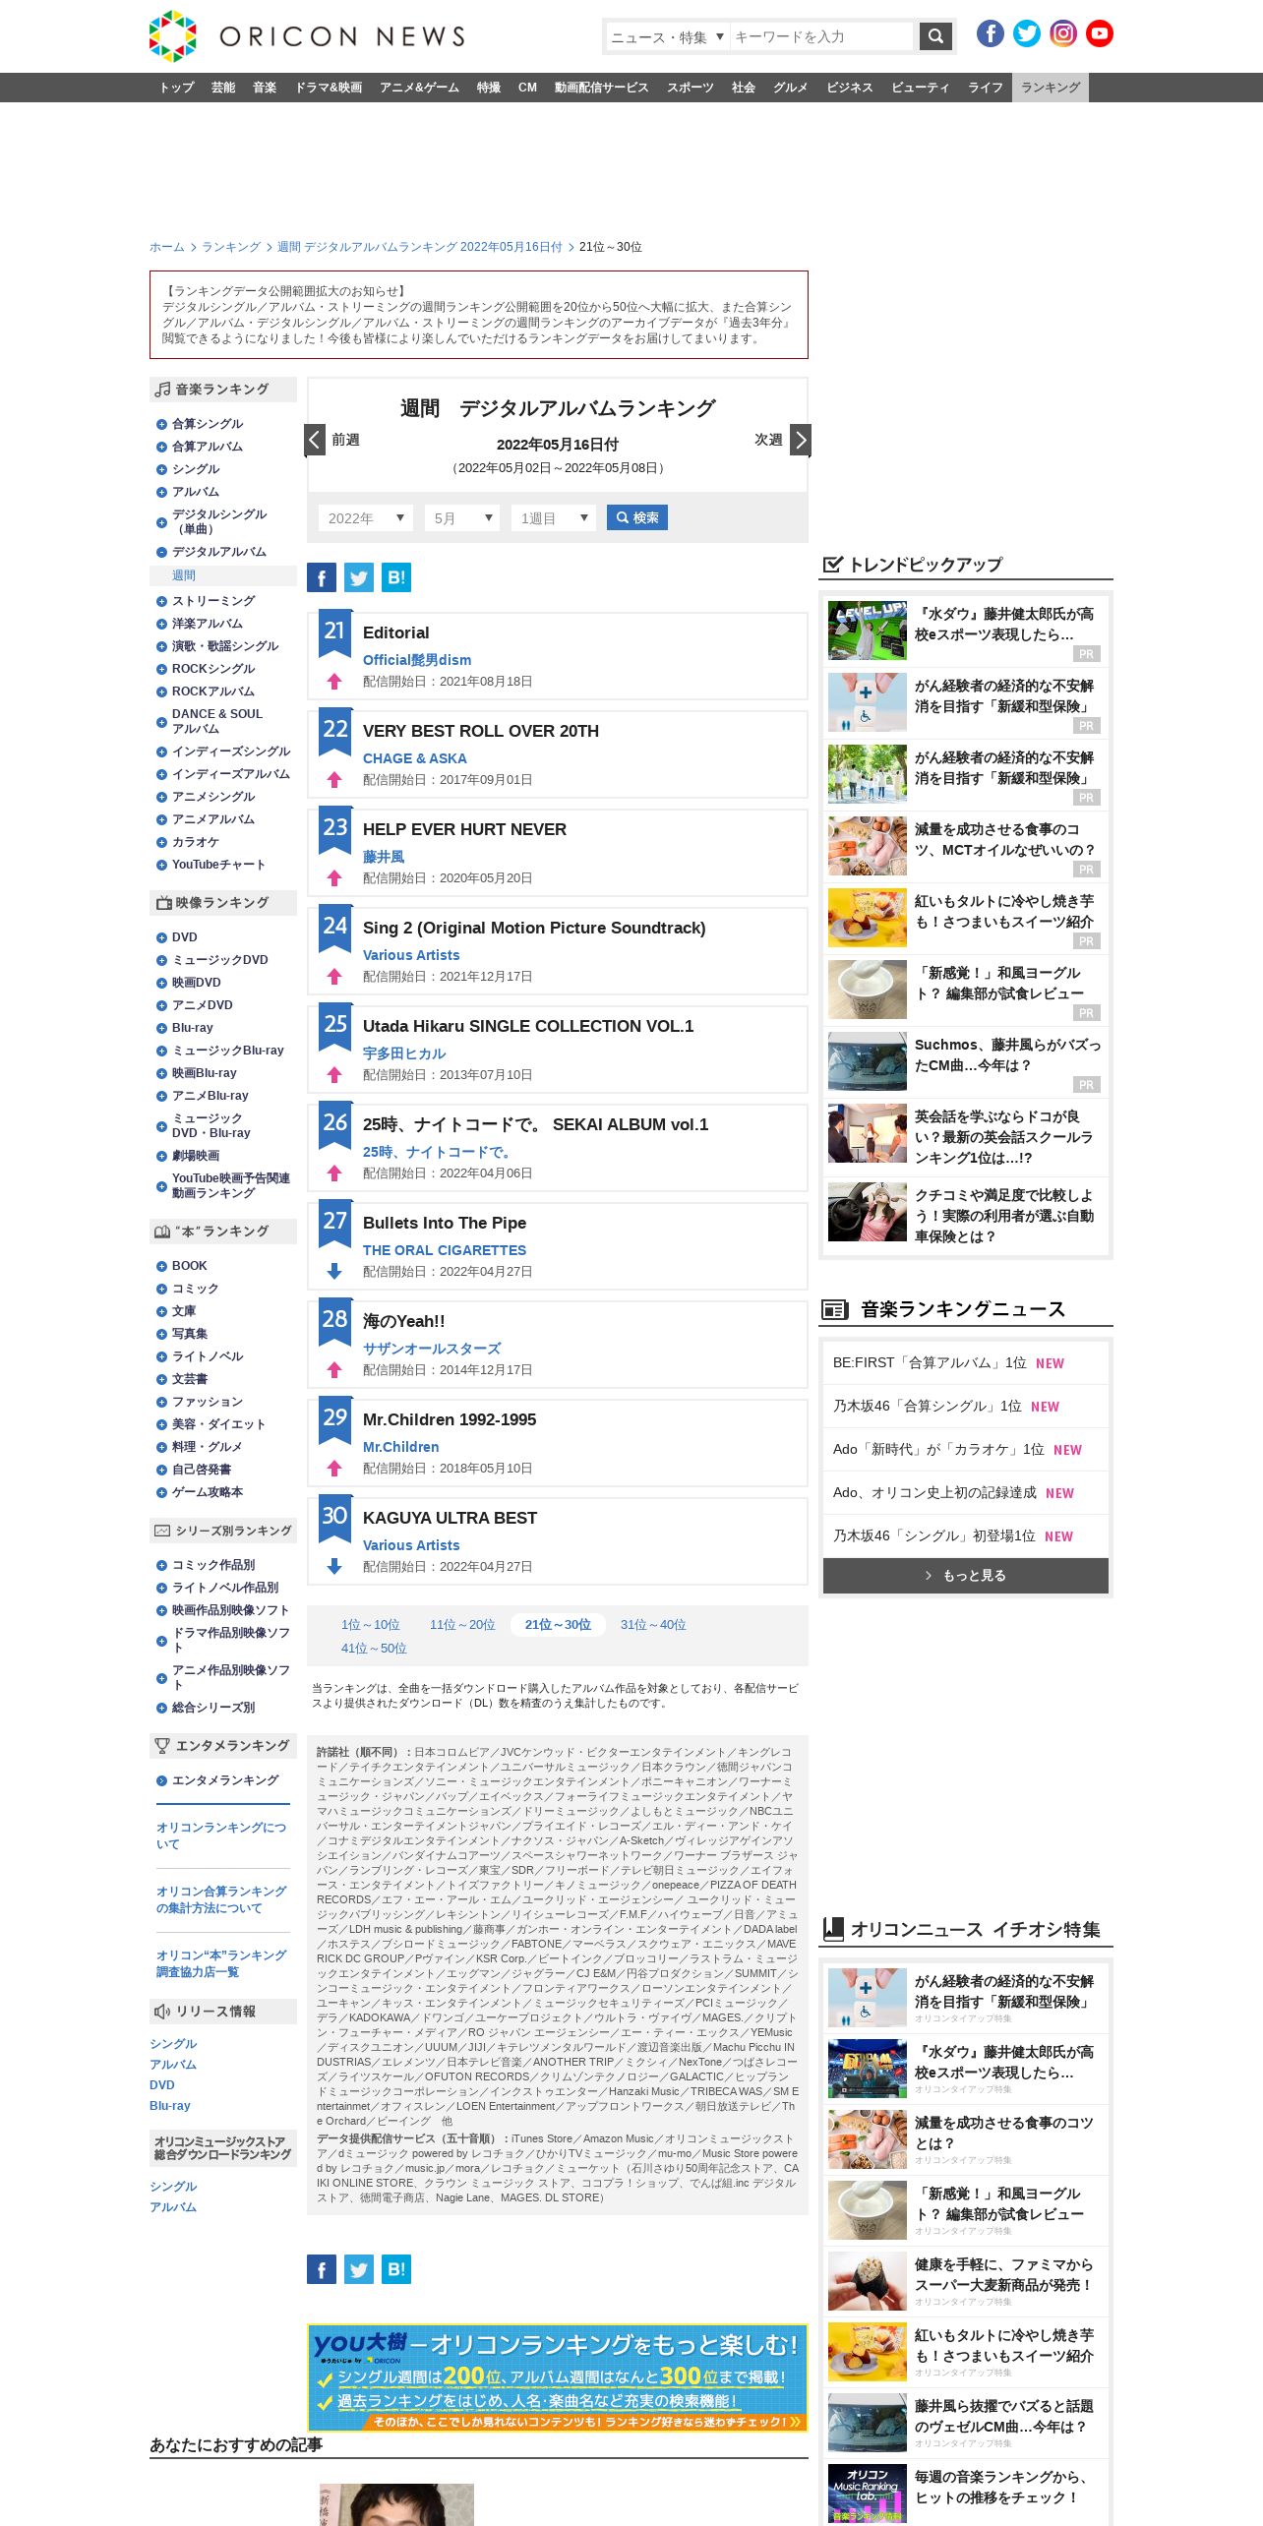Click plus icon beside カラオケ
This screenshot has height=2526, width=1263.
(x=161, y=842)
